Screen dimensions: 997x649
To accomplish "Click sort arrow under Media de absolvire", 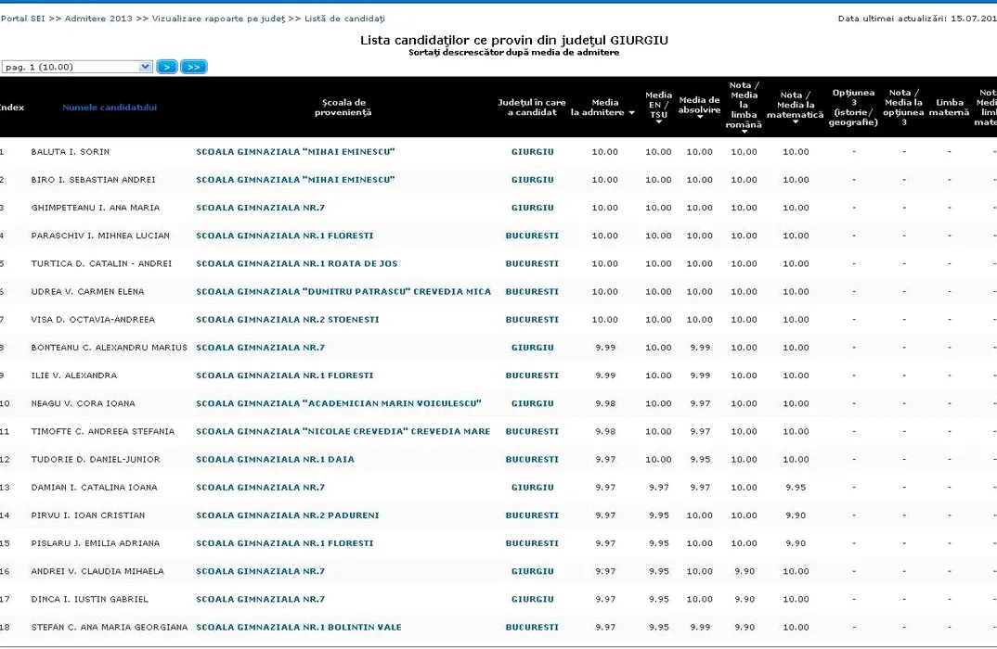I will [699, 120].
